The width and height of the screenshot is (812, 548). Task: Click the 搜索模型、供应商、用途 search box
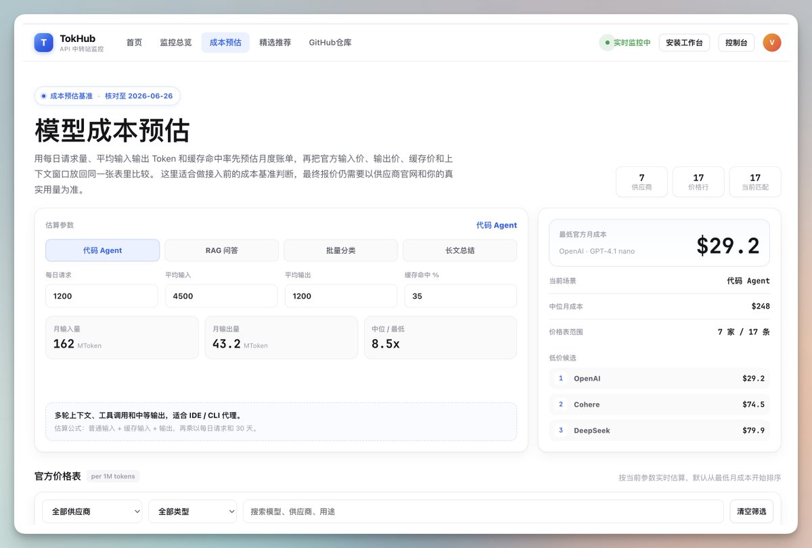[x=483, y=511]
